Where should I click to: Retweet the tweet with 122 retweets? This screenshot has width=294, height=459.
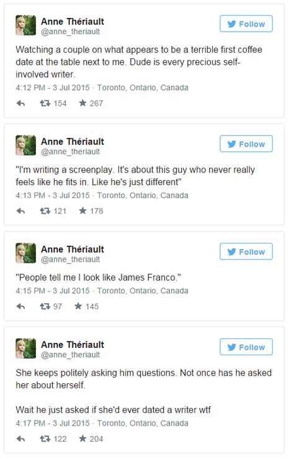pos(45,439)
